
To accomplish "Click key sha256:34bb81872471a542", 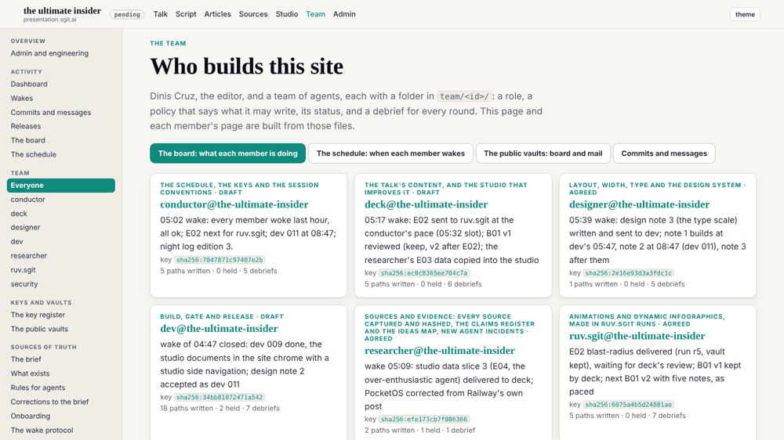I will click(219, 398).
